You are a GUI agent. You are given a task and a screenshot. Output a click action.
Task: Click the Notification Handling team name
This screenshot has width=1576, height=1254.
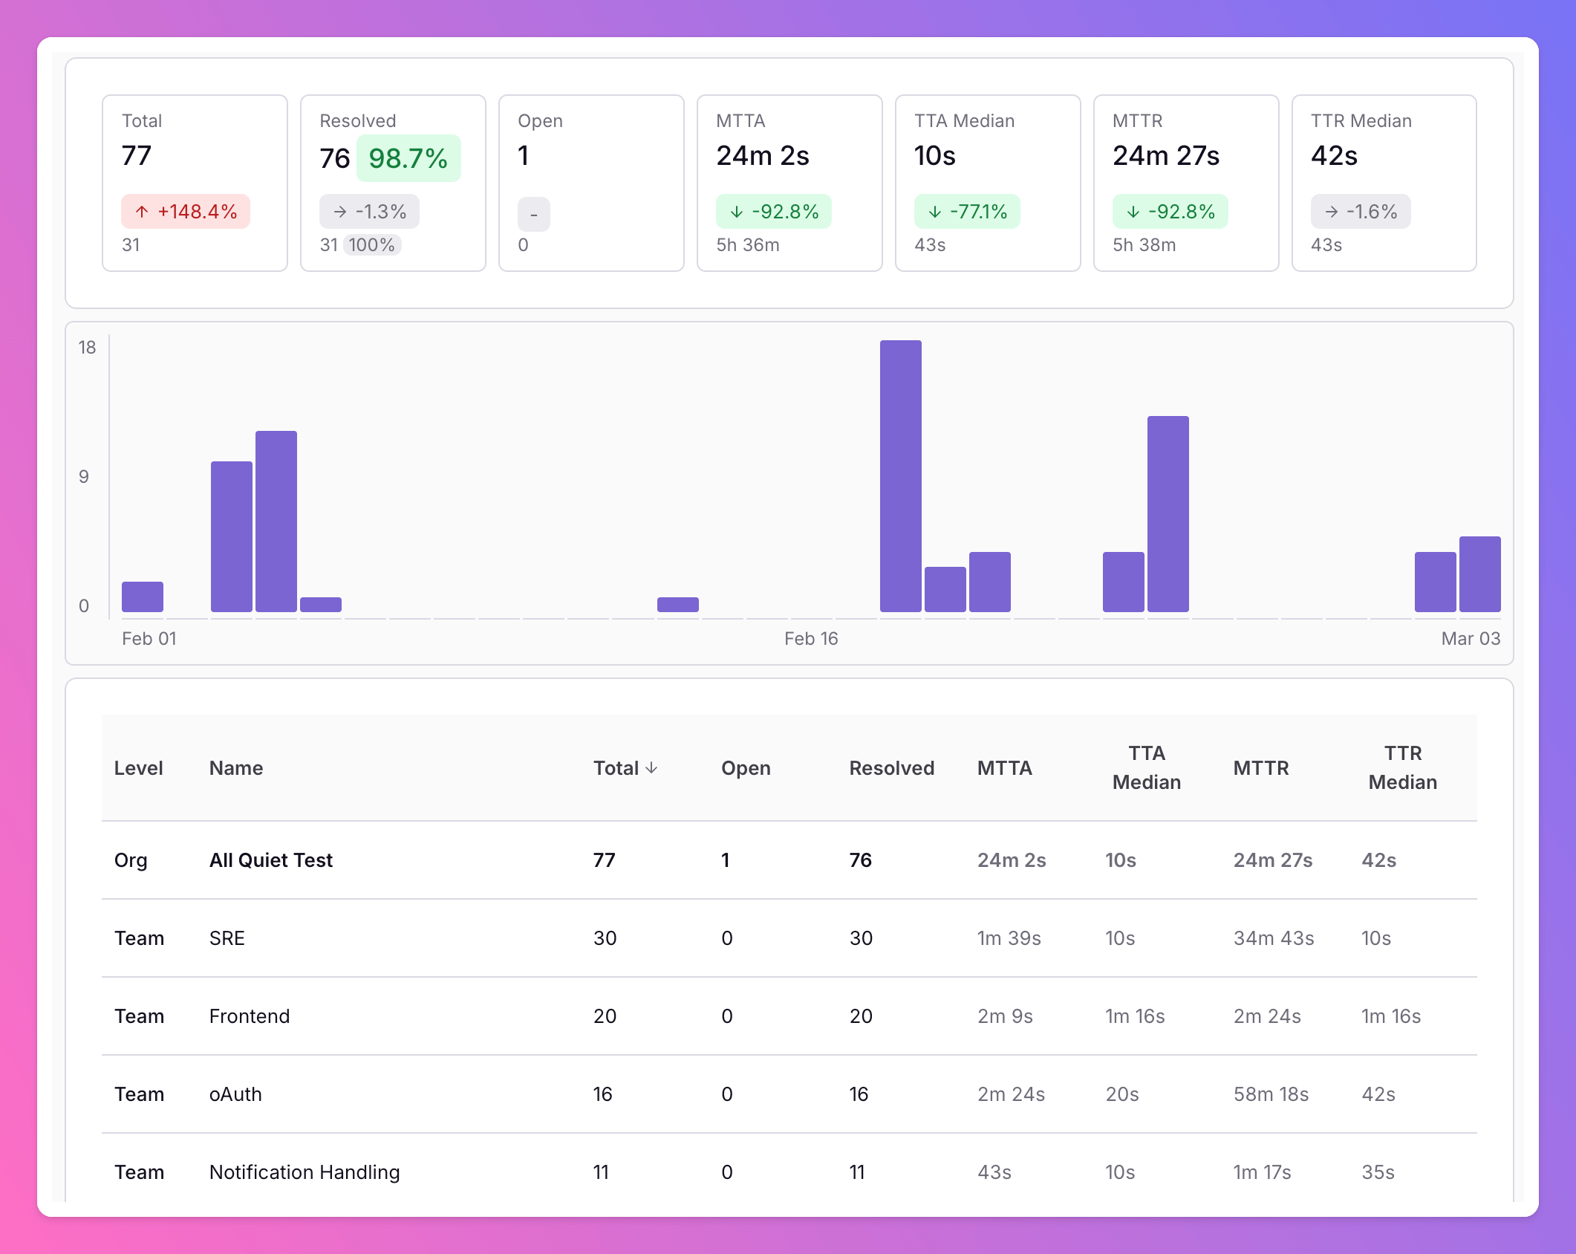tap(305, 1172)
